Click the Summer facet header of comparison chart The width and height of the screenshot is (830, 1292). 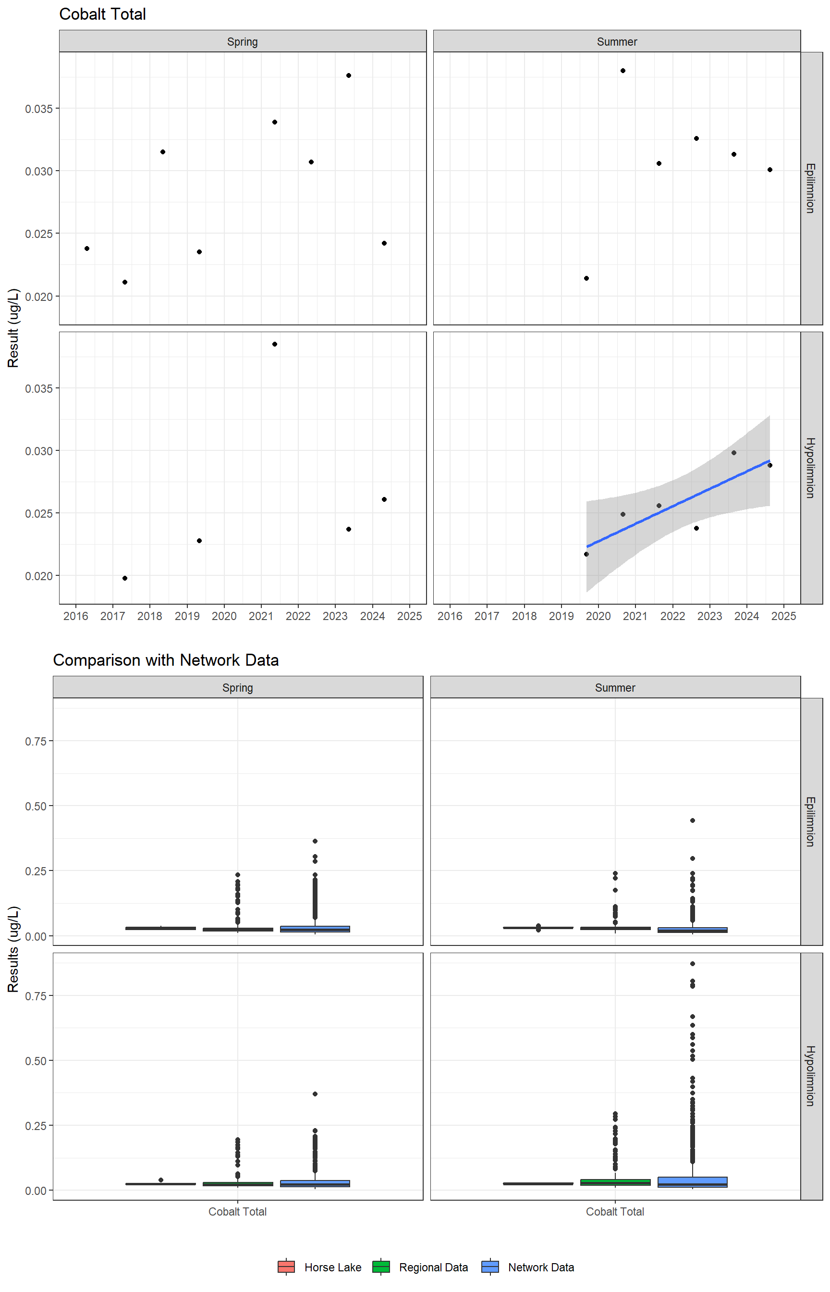pos(615,687)
